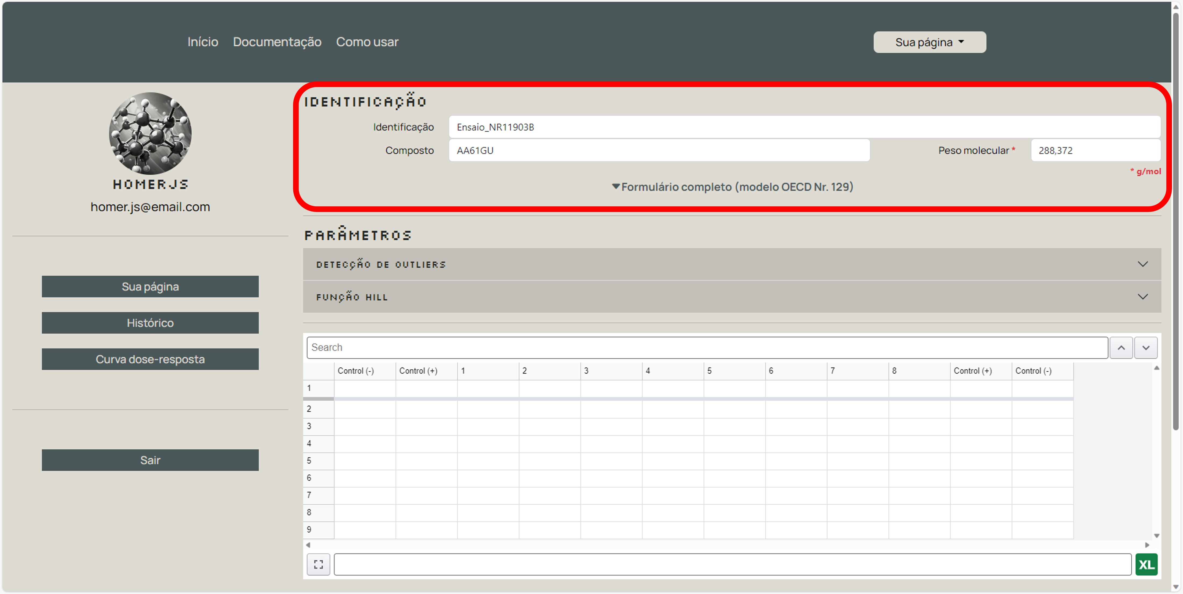Screen dimensions: 1183x594
Task: Select row header 5
Action: click(318, 461)
